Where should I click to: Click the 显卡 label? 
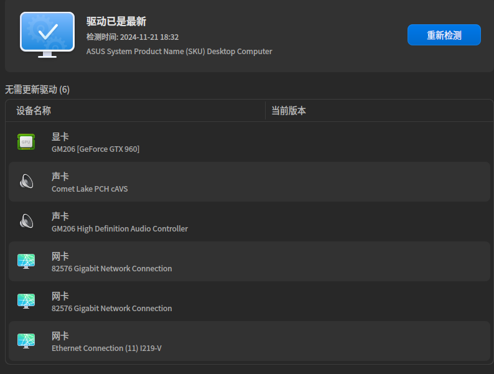pyautogui.click(x=60, y=137)
